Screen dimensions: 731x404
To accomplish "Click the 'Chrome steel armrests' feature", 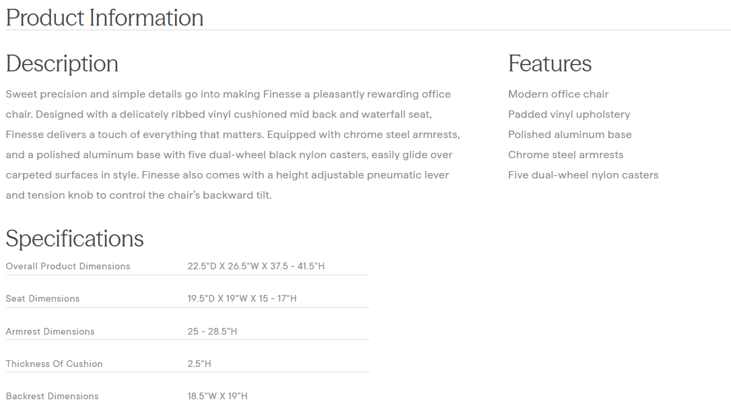I will (x=565, y=155).
